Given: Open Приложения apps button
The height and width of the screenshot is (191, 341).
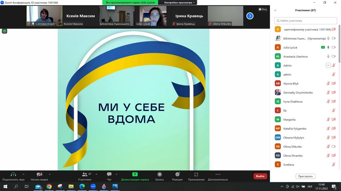Looking at the screenshot, I should click(x=196, y=176).
